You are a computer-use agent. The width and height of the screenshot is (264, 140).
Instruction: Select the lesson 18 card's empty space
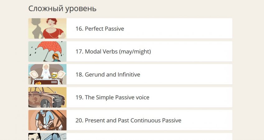click(193, 75)
